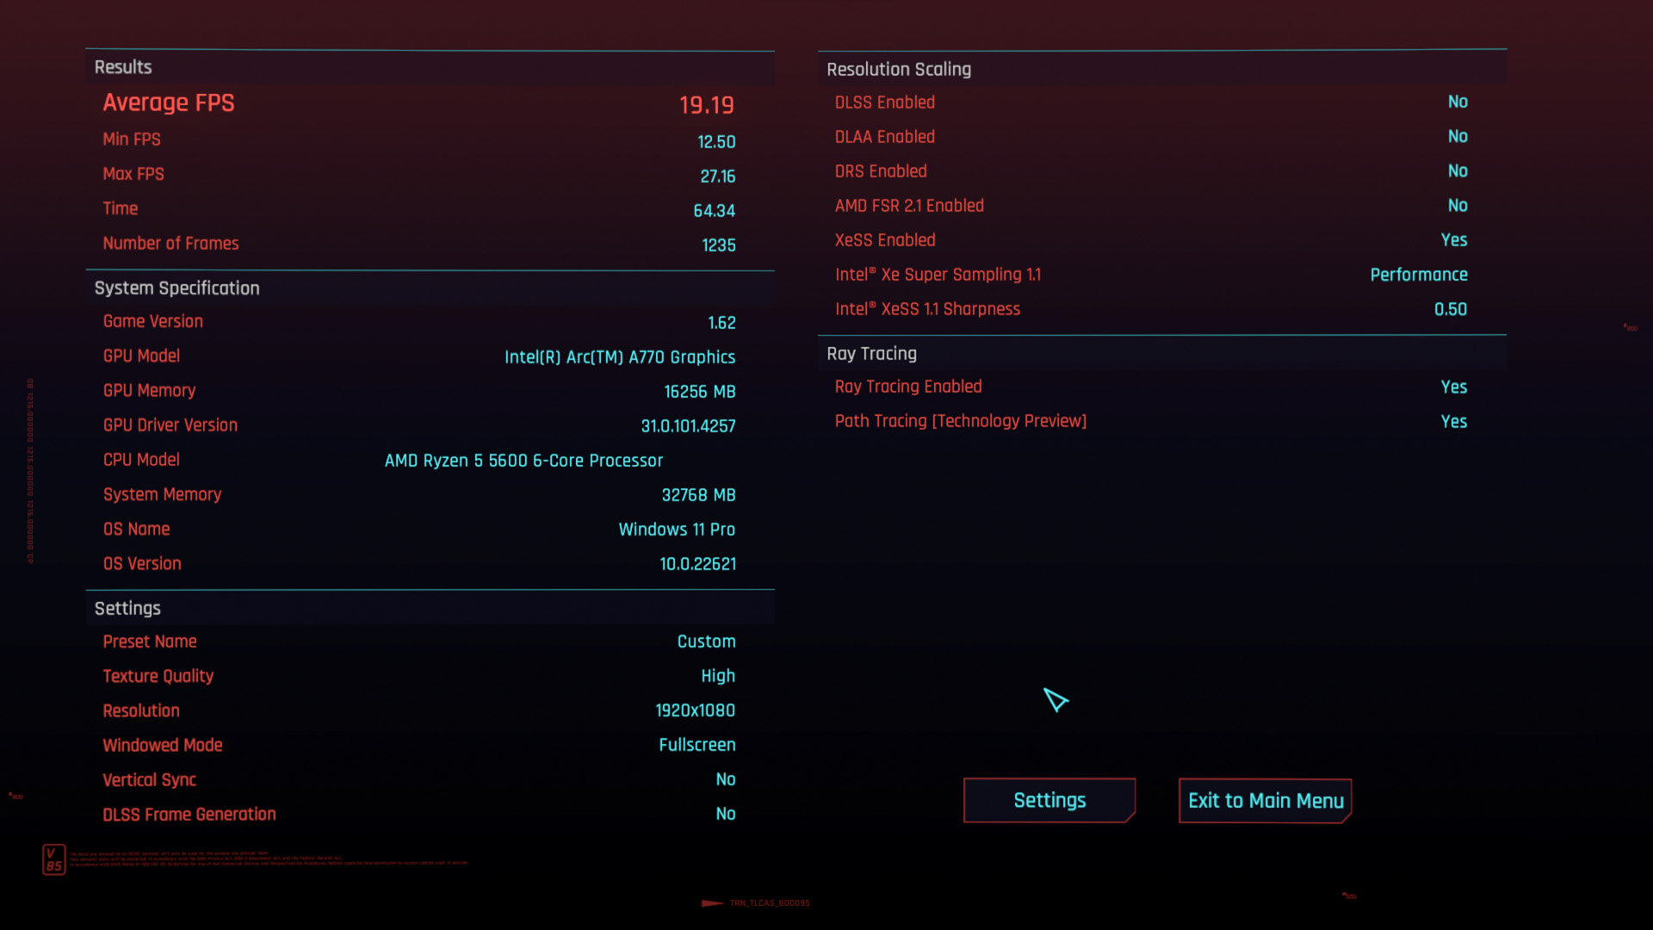Click the Vertical Sync No value

725,779
